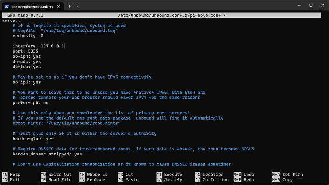Screen dimensions: 329x185
Task: Click the 'Terredo tunnels' comment line
Action: pyautogui.click(x=106, y=98)
